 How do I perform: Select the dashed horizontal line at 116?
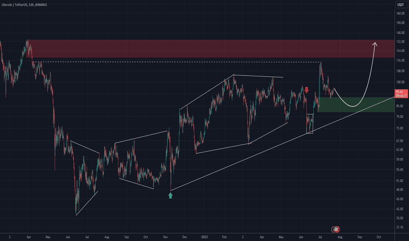pos(177,62)
